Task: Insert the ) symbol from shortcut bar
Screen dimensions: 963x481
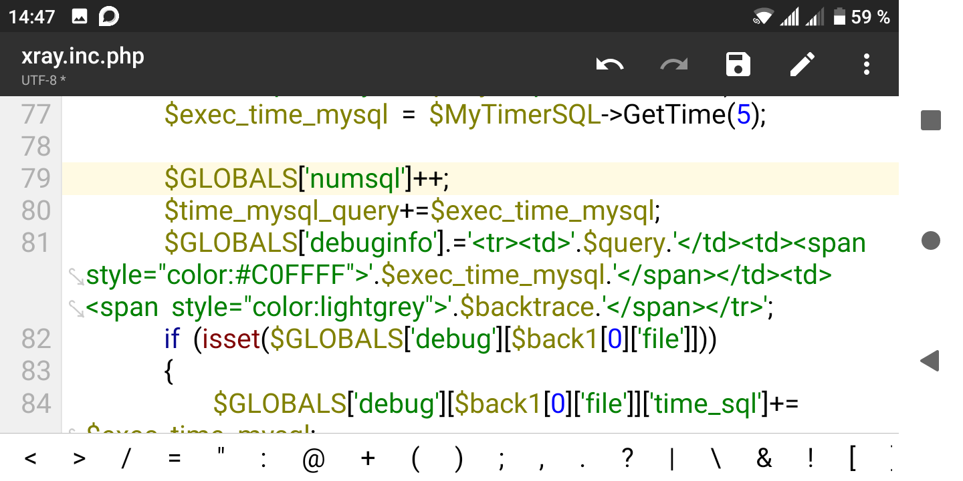Action: click(x=458, y=460)
